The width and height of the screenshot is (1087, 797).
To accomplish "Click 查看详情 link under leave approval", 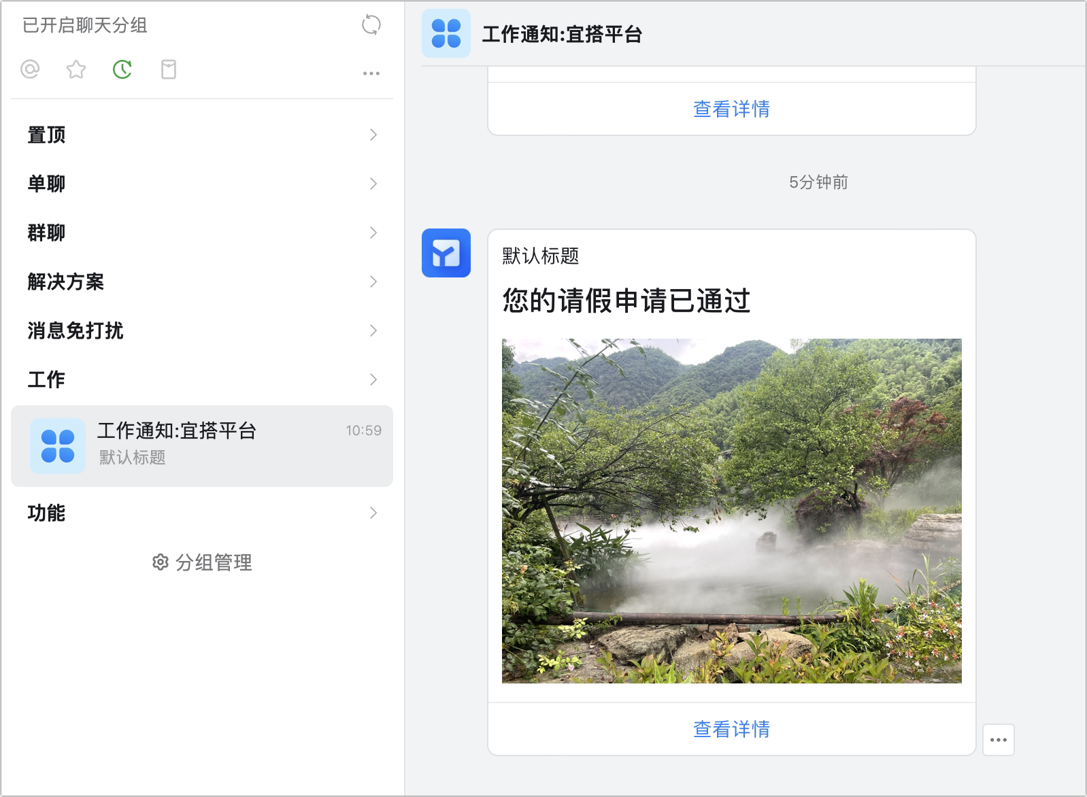I will [x=732, y=729].
